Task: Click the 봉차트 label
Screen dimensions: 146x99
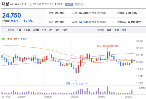Action: tap(100, 30)
